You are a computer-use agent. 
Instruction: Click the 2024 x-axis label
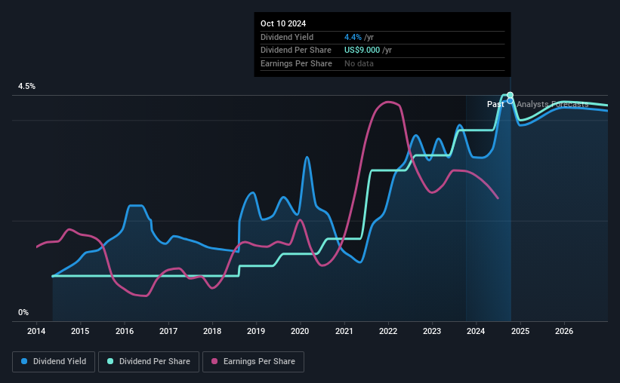click(476, 331)
